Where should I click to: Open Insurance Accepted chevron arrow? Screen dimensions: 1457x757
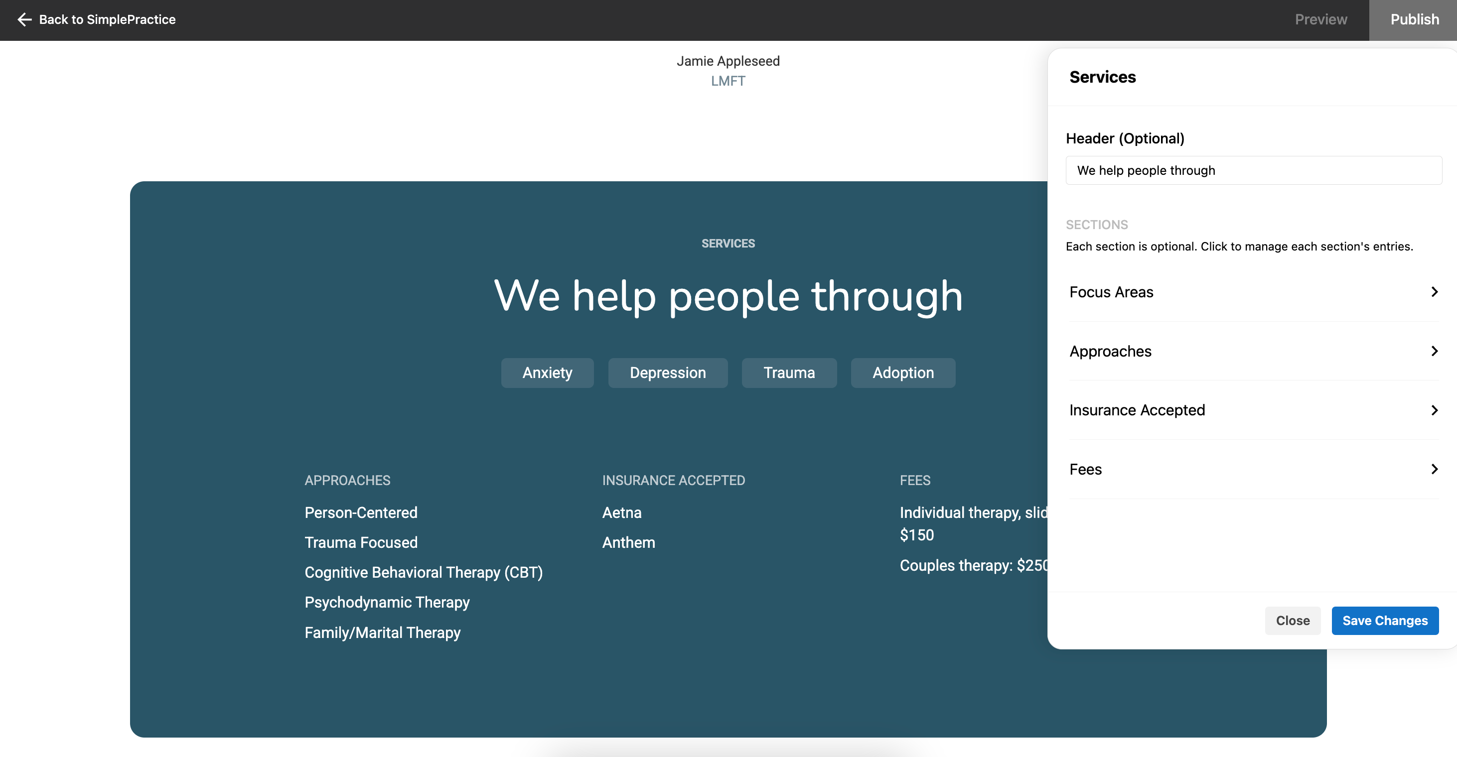pyautogui.click(x=1434, y=410)
